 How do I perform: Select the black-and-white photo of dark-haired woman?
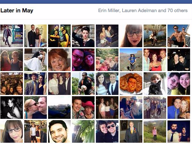pos(12,107)
